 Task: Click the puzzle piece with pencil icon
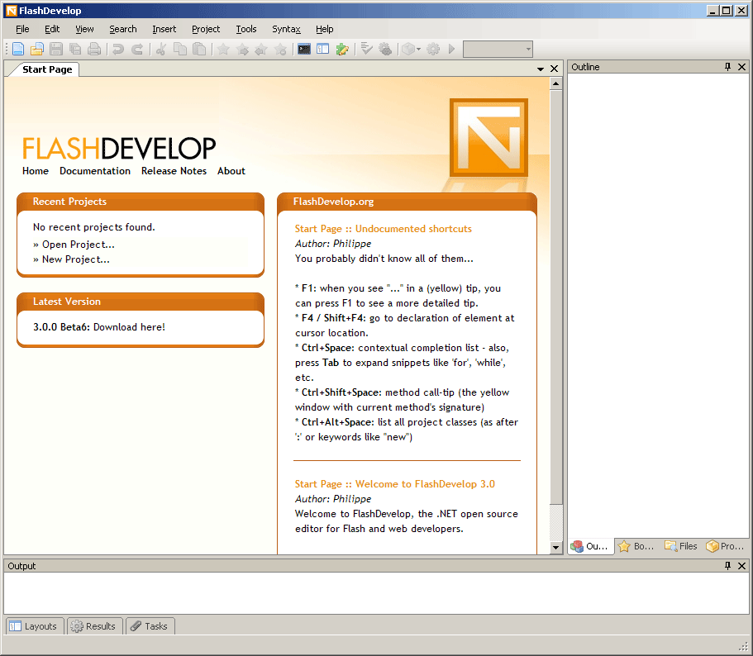tap(342, 49)
